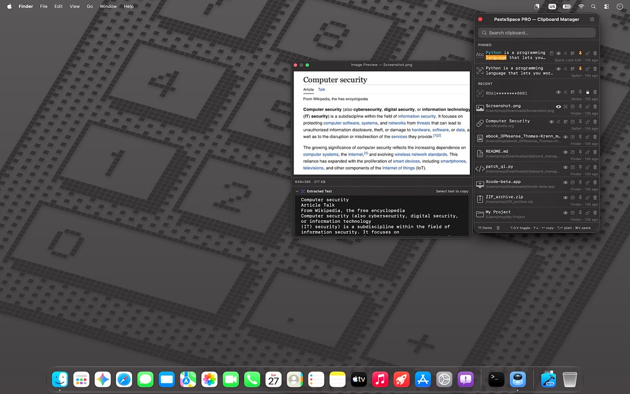Unpin the Quick Look Edit Python entry

tap(580, 53)
